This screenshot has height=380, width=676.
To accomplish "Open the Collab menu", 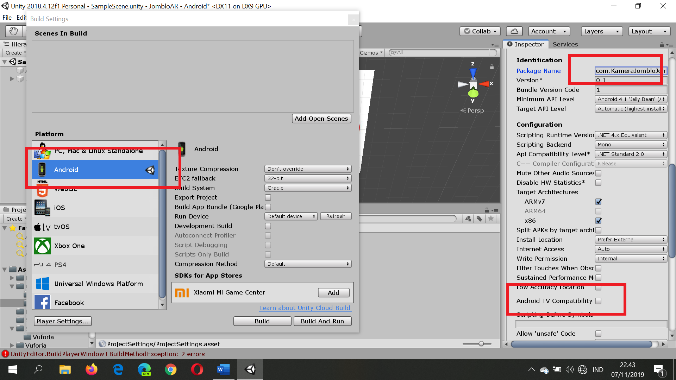I will point(480,31).
